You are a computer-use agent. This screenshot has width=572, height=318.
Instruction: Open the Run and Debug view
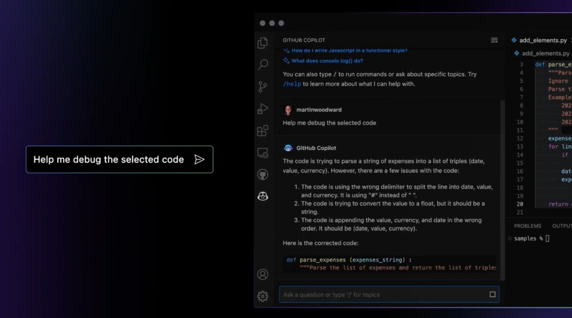click(263, 109)
